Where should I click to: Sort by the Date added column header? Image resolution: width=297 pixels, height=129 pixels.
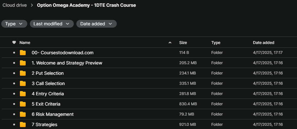pyautogui.click(x=263, y=43)
